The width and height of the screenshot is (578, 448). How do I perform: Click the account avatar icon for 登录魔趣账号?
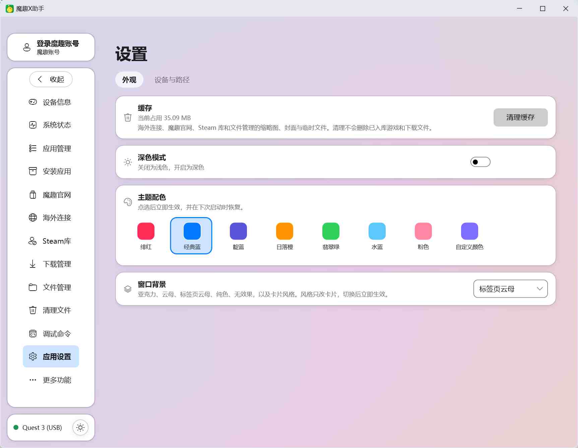tap(27, 47)
